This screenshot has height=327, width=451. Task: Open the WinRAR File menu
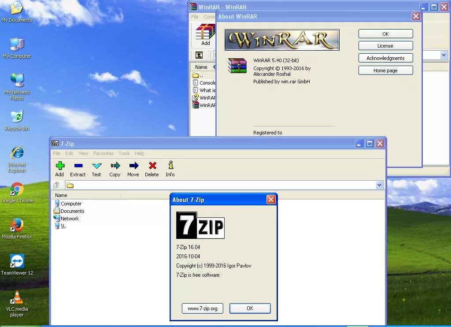[x=195, y=17]
